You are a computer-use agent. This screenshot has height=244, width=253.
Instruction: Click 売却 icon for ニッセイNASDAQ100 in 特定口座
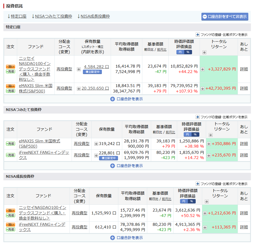(x=10, y=71)
